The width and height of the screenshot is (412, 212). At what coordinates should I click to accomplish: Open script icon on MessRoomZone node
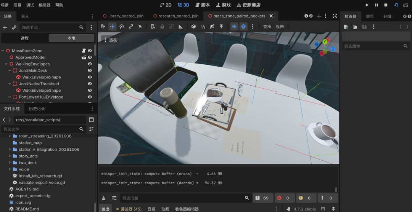pos(84,51)
